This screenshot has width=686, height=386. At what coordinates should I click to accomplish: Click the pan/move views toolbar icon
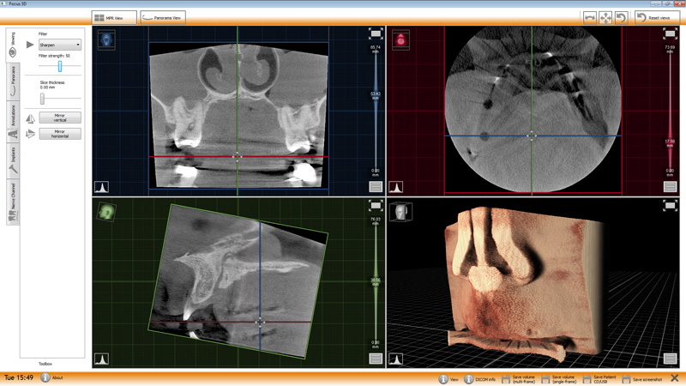[x=605, y=17]
